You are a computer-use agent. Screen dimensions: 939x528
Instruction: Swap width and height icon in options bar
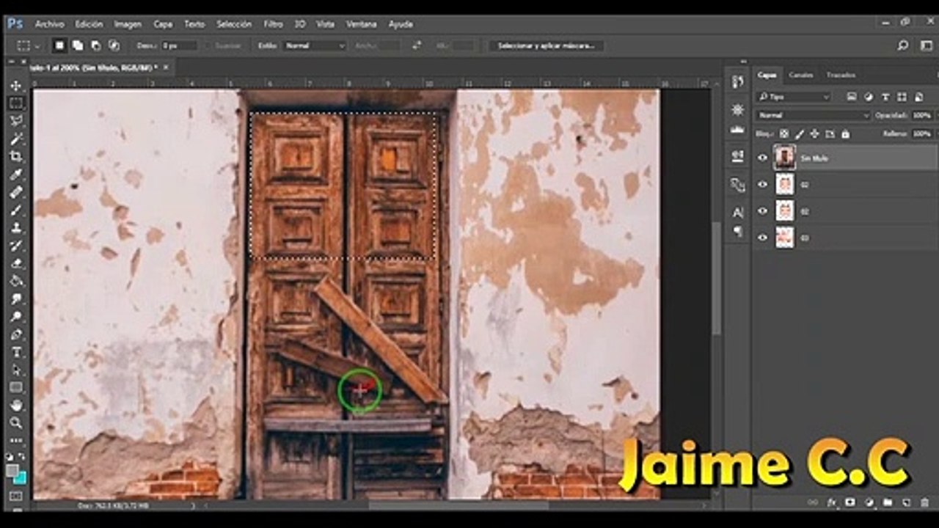coord(417,45)
